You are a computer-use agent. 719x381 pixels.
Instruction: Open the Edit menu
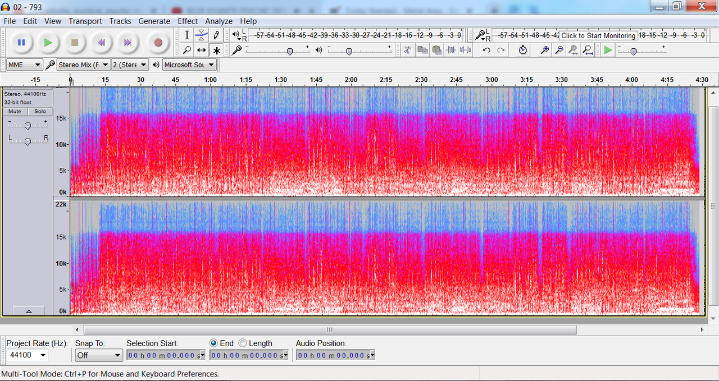(x=30, y=21)
